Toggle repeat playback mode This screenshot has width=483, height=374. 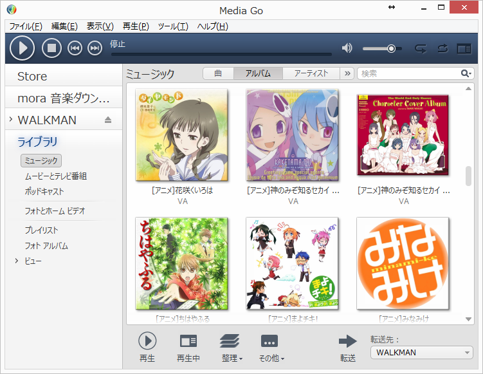click(442, 48)
